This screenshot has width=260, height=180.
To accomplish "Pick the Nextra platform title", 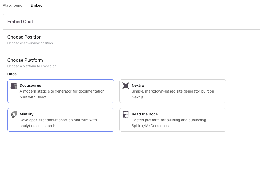I will click(x=138, y=85).
